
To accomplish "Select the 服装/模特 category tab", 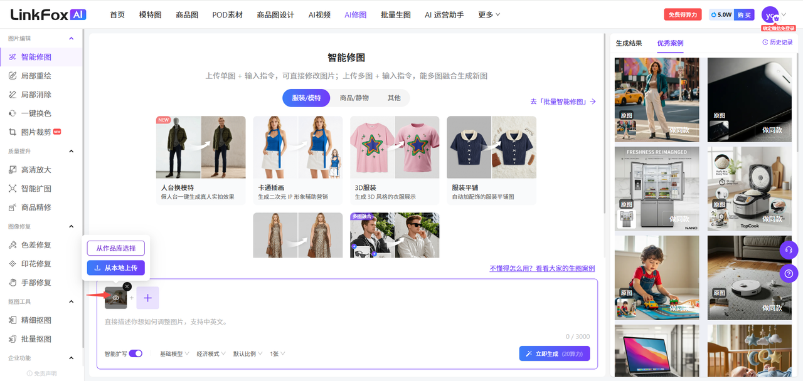I will point(306,98).
